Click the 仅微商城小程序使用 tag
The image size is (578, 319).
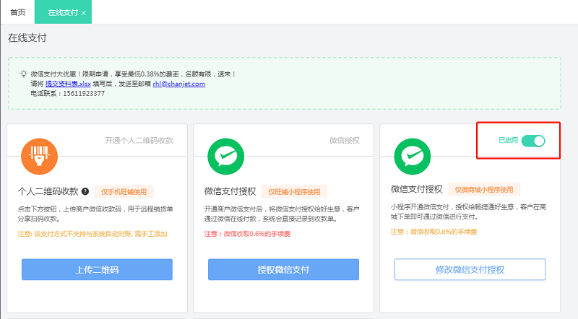point(484,190)
